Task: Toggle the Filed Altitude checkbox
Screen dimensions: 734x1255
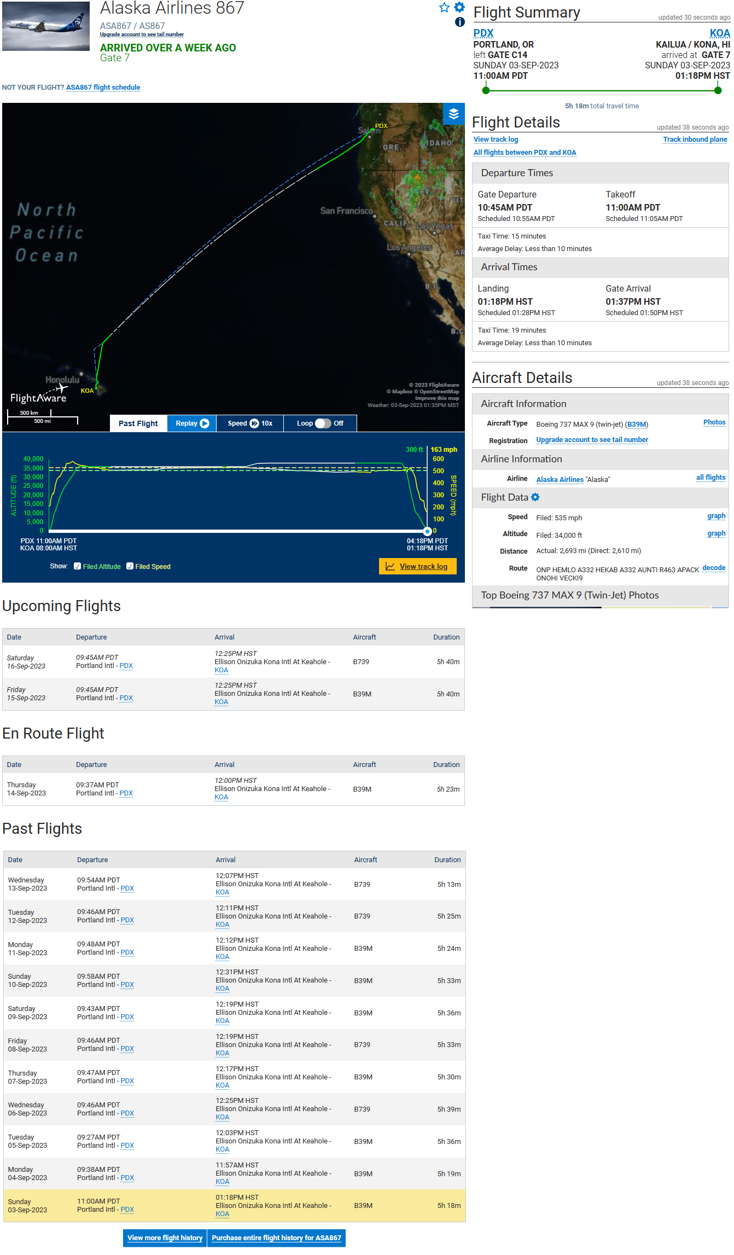Action: click(78, 566)
